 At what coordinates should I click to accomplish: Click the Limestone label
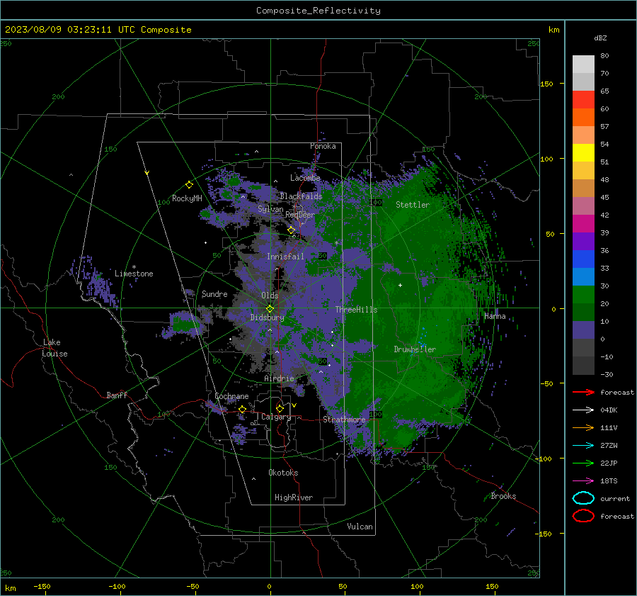coord(134,274)
